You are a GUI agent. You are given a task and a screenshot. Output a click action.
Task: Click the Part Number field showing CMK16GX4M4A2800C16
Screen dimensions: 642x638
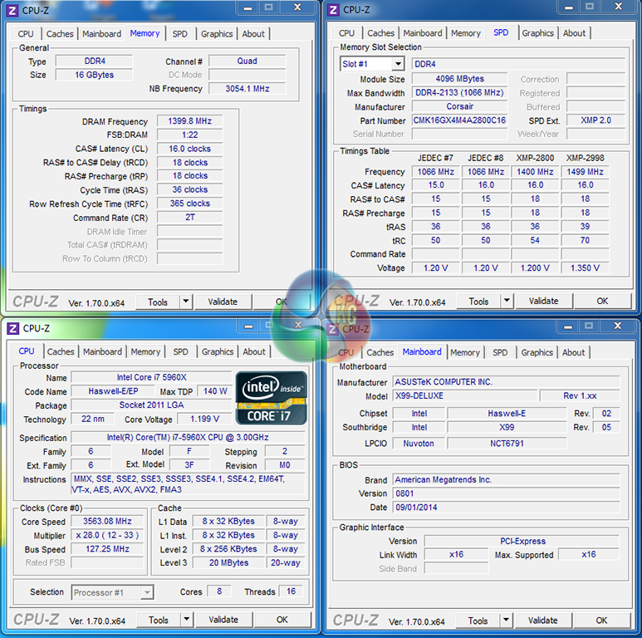459,120
